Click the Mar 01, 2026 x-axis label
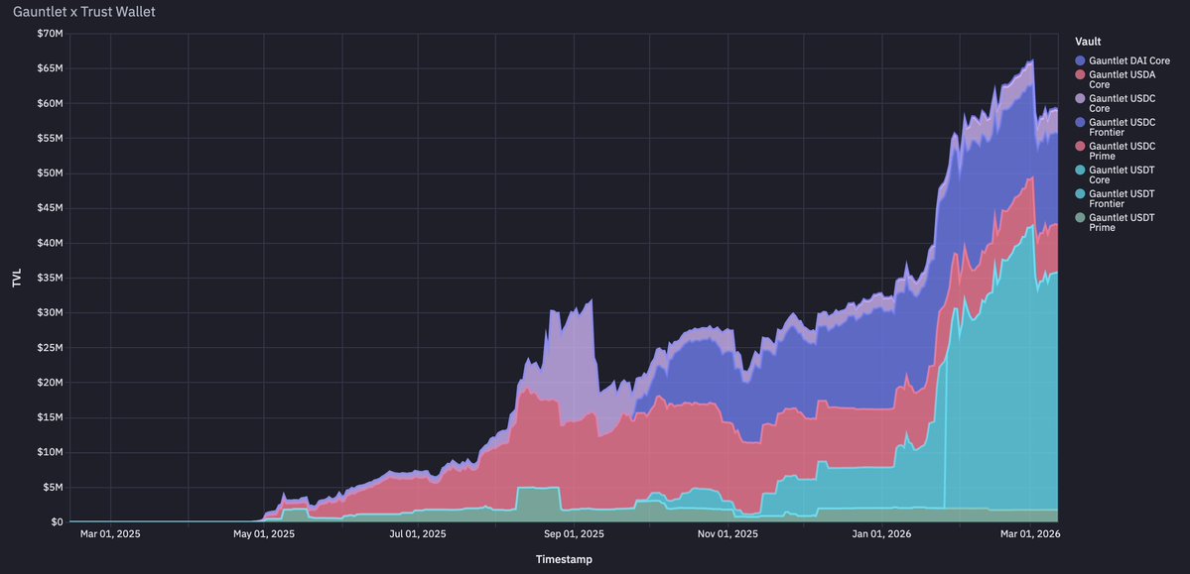 click(x=1030, y=534)
